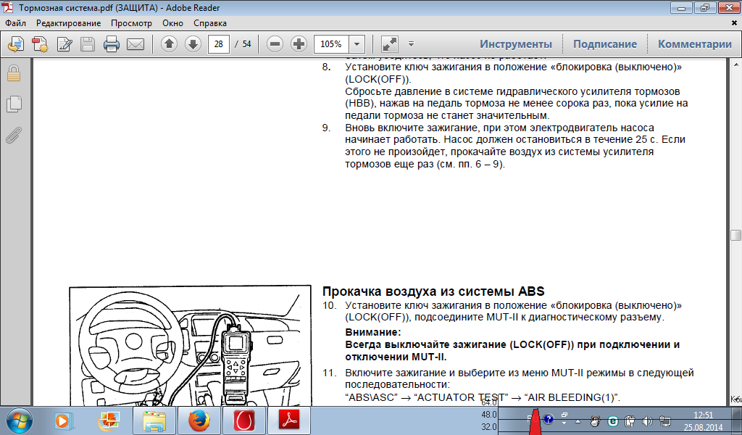
Task: Go to previous page with up arrow
Action: pyautogui.click(x=169, y=44)
